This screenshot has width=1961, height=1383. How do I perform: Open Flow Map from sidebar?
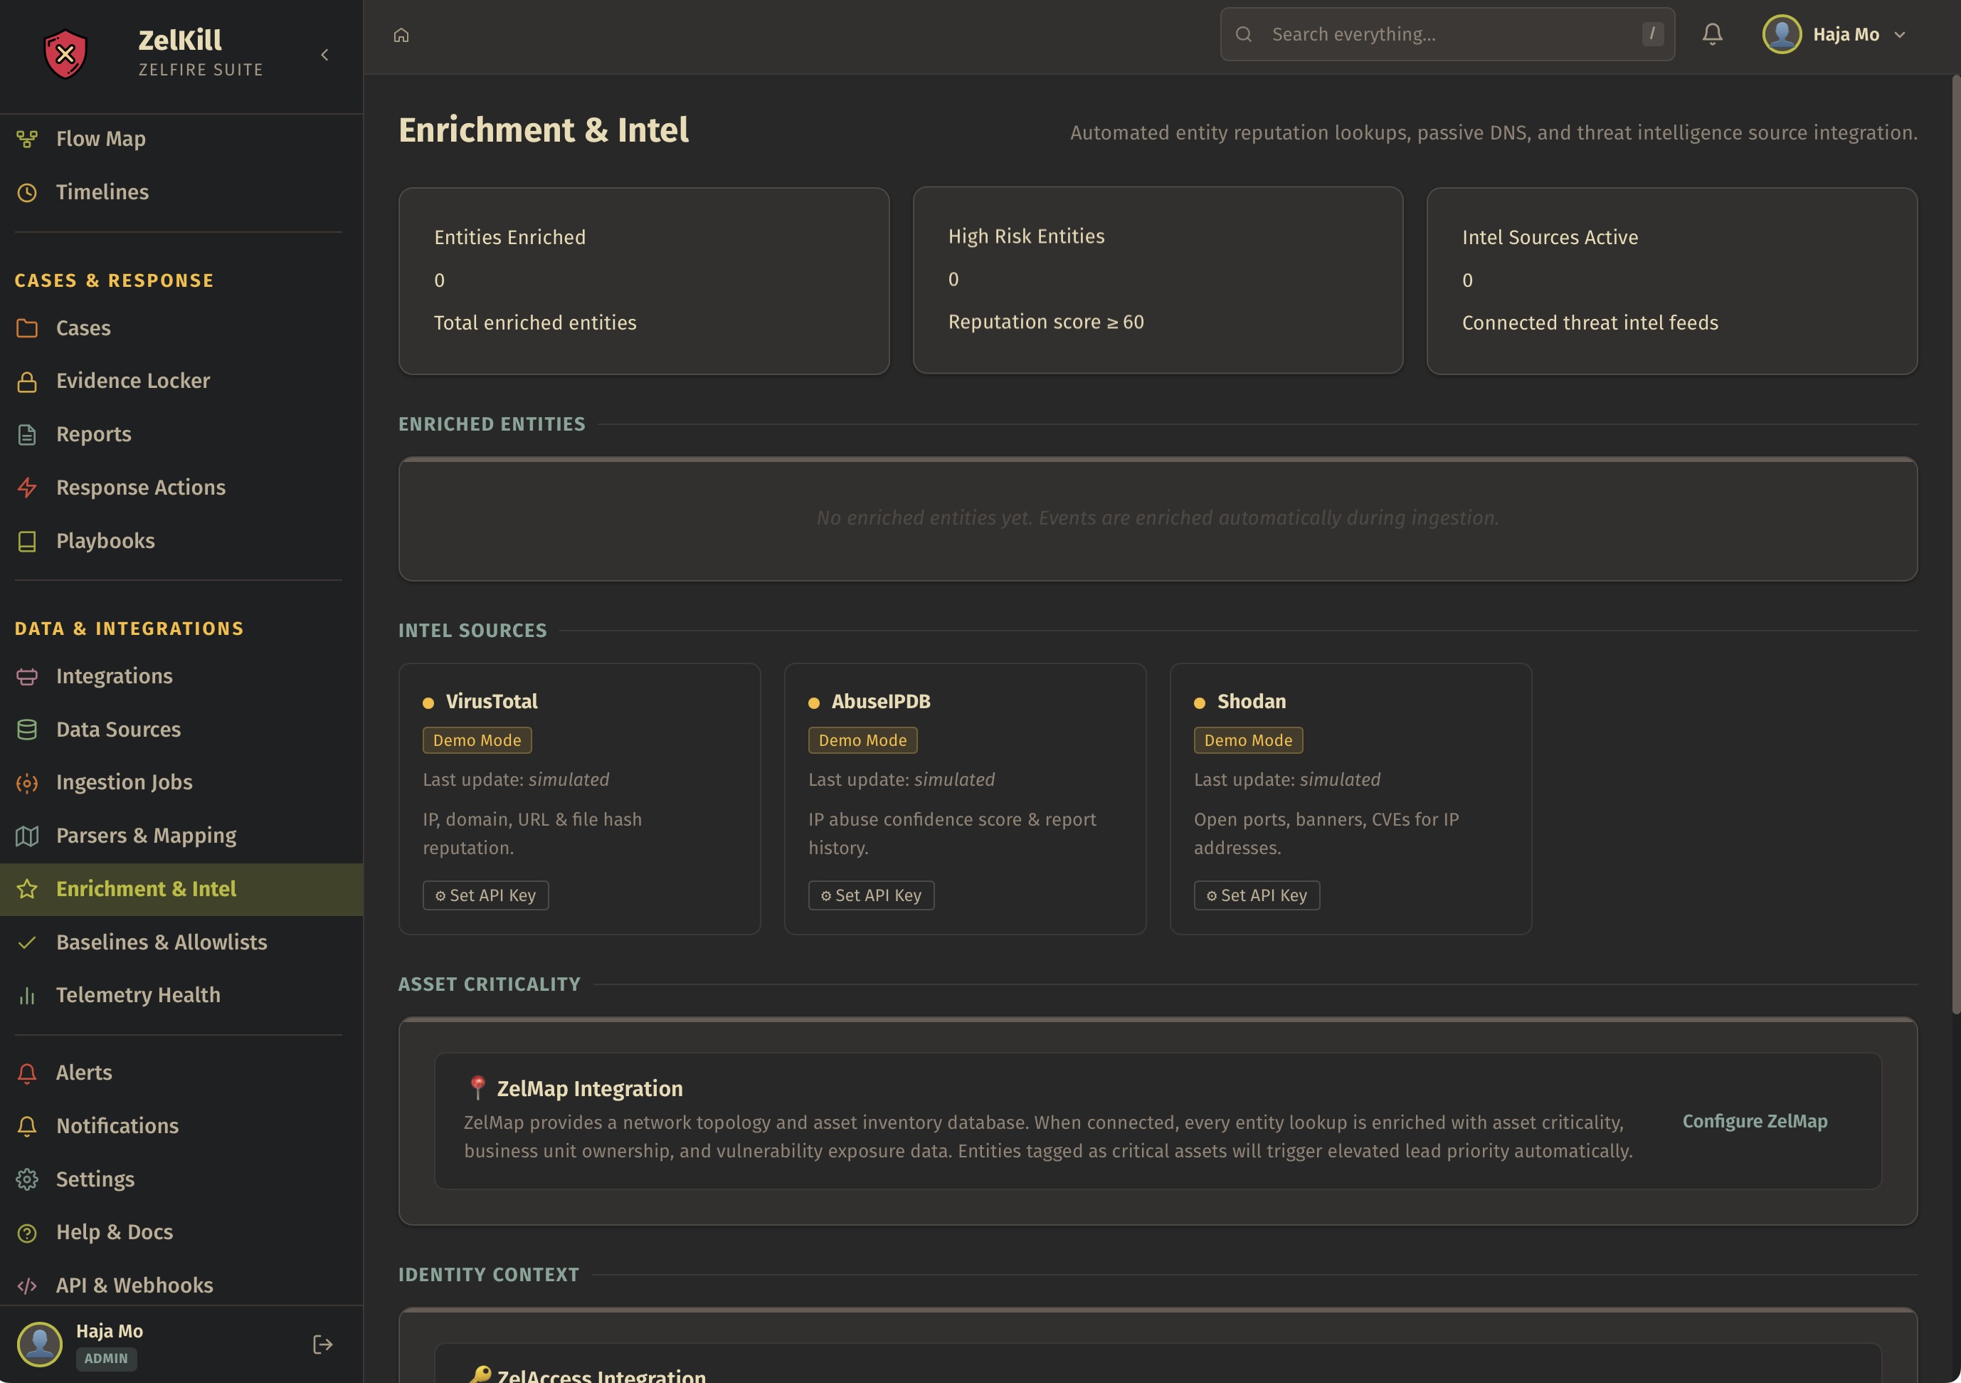pyautogui.click(x=100, y=138)
